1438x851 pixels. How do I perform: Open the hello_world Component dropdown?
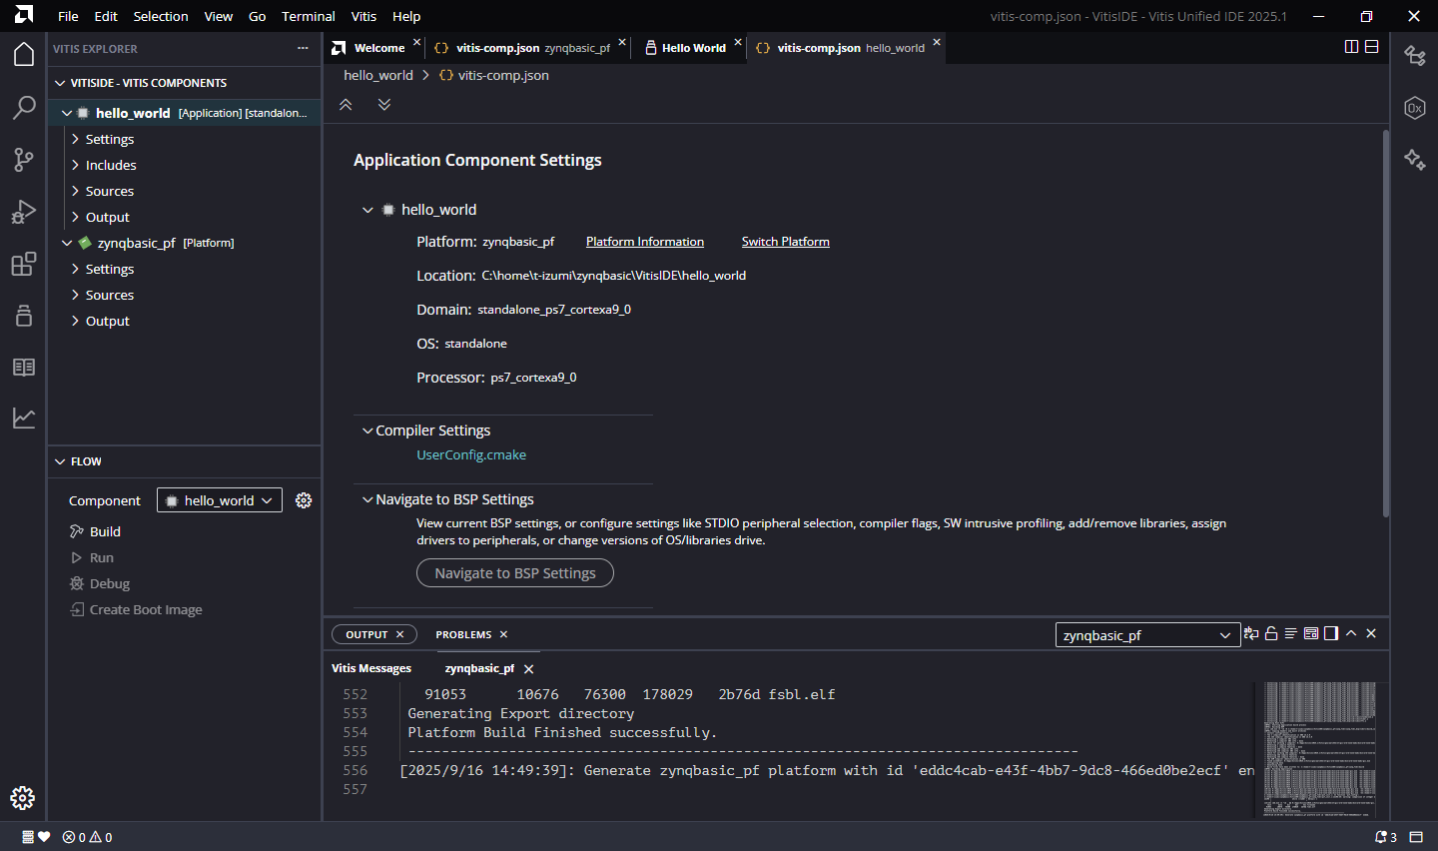click(x=220, y=500)
